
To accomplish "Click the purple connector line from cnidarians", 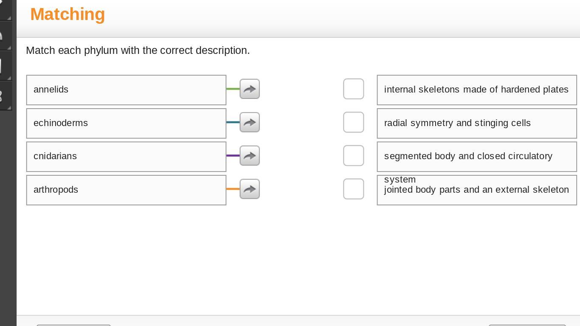I will click(233, 156).
